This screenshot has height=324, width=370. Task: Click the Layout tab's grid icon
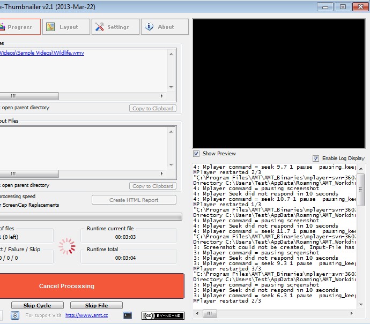click(x=50, y=27)
